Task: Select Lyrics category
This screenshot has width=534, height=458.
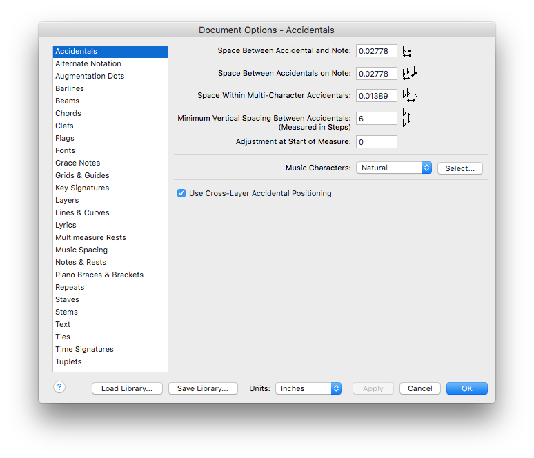Action: pos(110,226)
